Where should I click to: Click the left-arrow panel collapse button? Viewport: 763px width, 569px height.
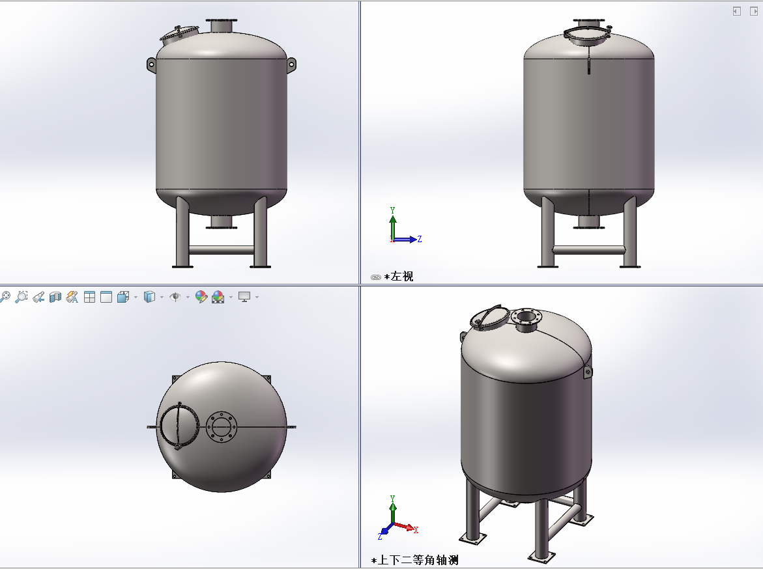(x=737, y=11)
